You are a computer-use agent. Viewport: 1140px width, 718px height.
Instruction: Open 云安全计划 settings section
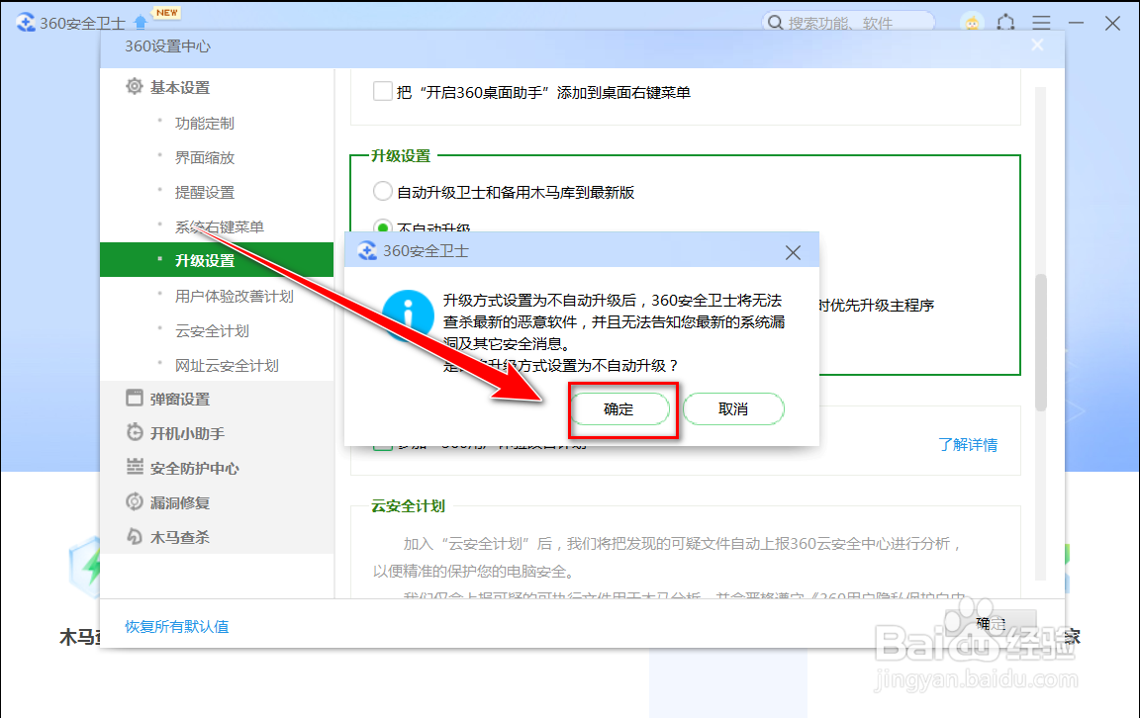(x=212, y=331)
